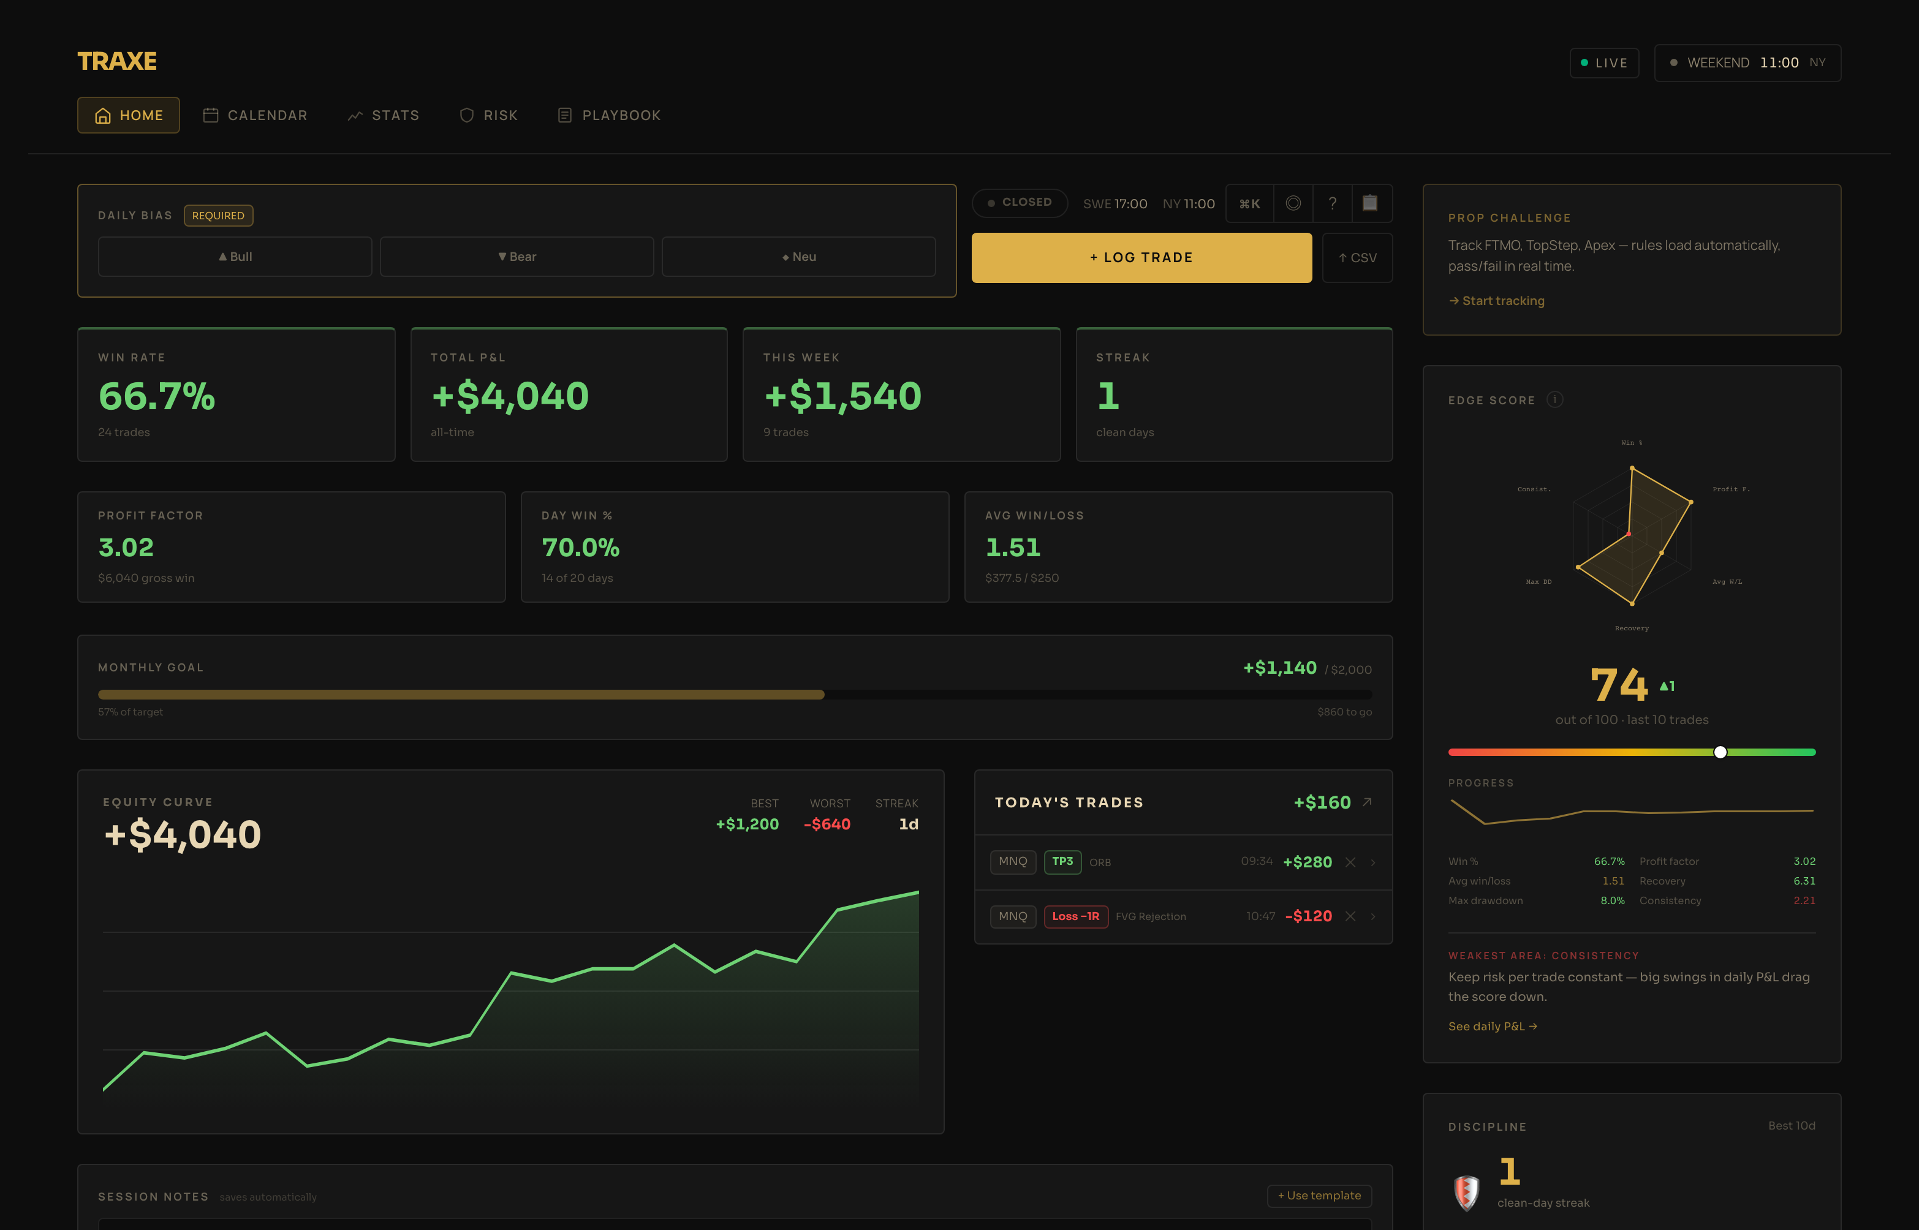Viewport: 1919px width, 1230px height.
Task: Click the SWE 17:00 clock
Action: coord(1115,203)
